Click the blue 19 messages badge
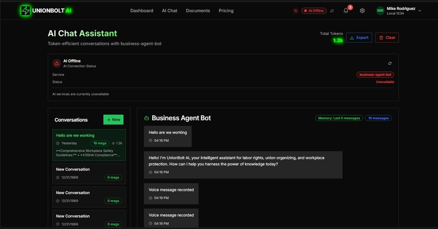Image resolution: width=438 pixels, height=229 pixels. (379, 118)
